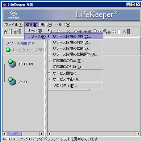
Task: Open the 編集(E) menu
Action: pos(31,25)
